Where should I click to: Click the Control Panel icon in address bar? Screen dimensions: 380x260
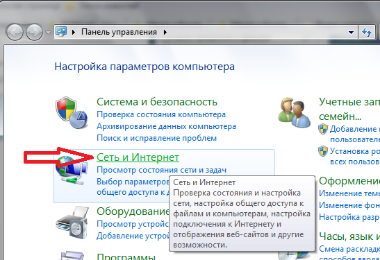pyautogui.click(x=61, y=32)
